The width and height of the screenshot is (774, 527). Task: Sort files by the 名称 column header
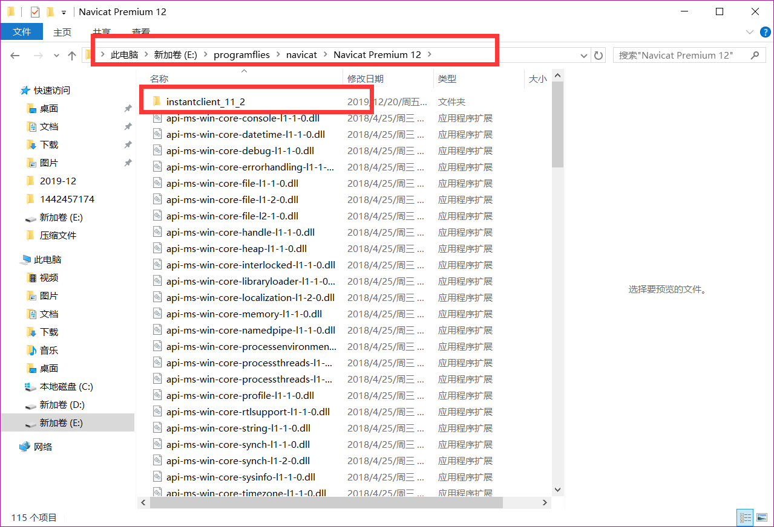pyautogui.click(x=159, y=79)
